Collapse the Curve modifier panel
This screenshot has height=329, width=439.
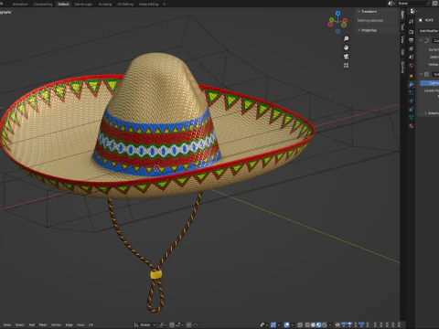[x=422, y=40]
